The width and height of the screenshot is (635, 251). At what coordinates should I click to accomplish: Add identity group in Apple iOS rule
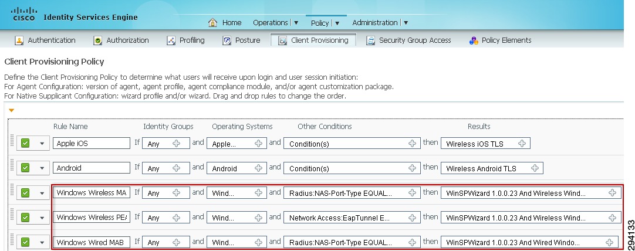click(177, 143)
